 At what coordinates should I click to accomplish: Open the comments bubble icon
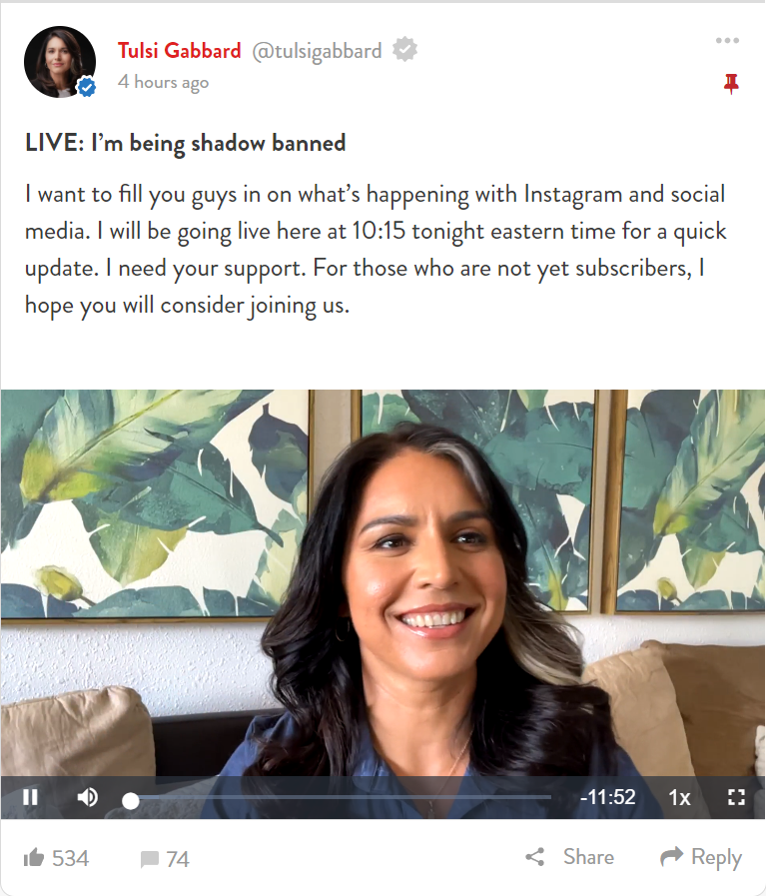(150, 859)
